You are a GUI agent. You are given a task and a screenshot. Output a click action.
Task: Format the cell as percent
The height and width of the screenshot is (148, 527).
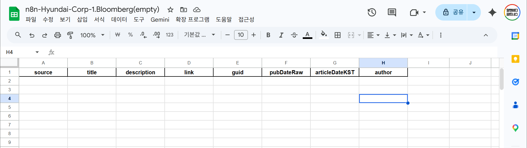point(131,35)
